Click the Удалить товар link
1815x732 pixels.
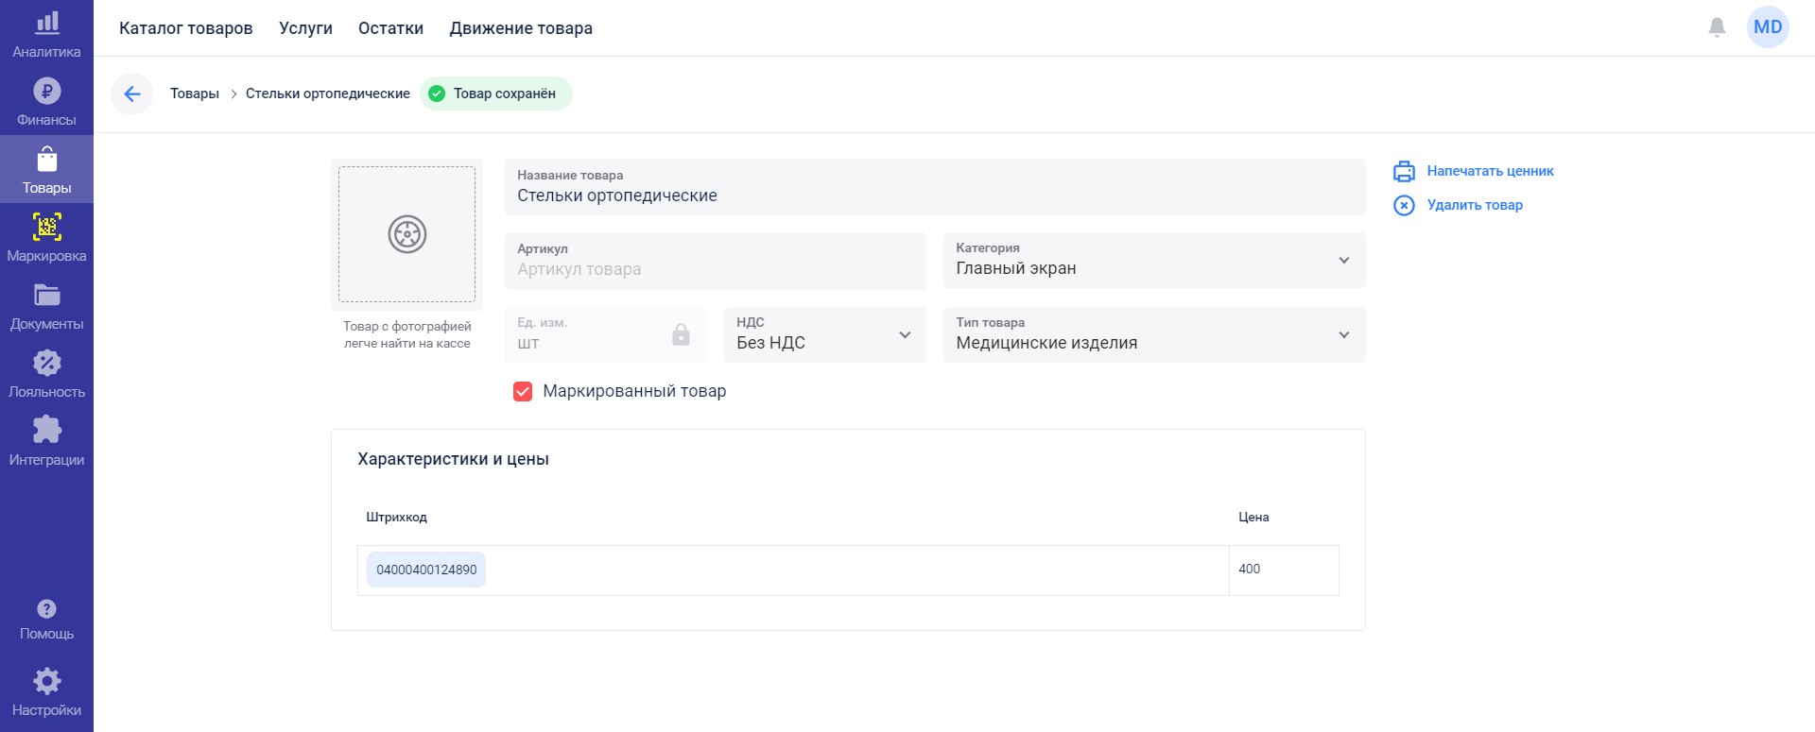(x=1475, y=205)
